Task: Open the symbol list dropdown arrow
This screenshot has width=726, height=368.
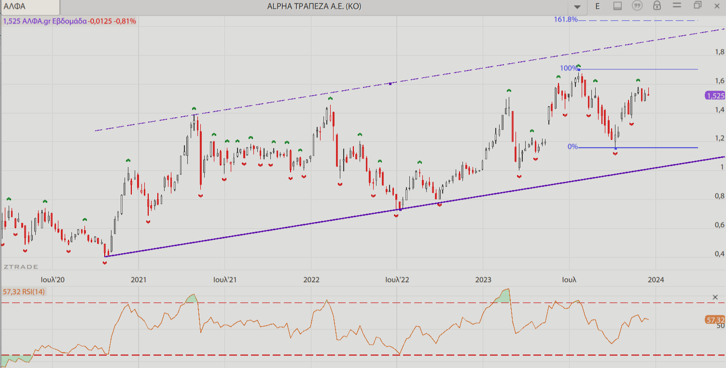Action: [577, 7]
